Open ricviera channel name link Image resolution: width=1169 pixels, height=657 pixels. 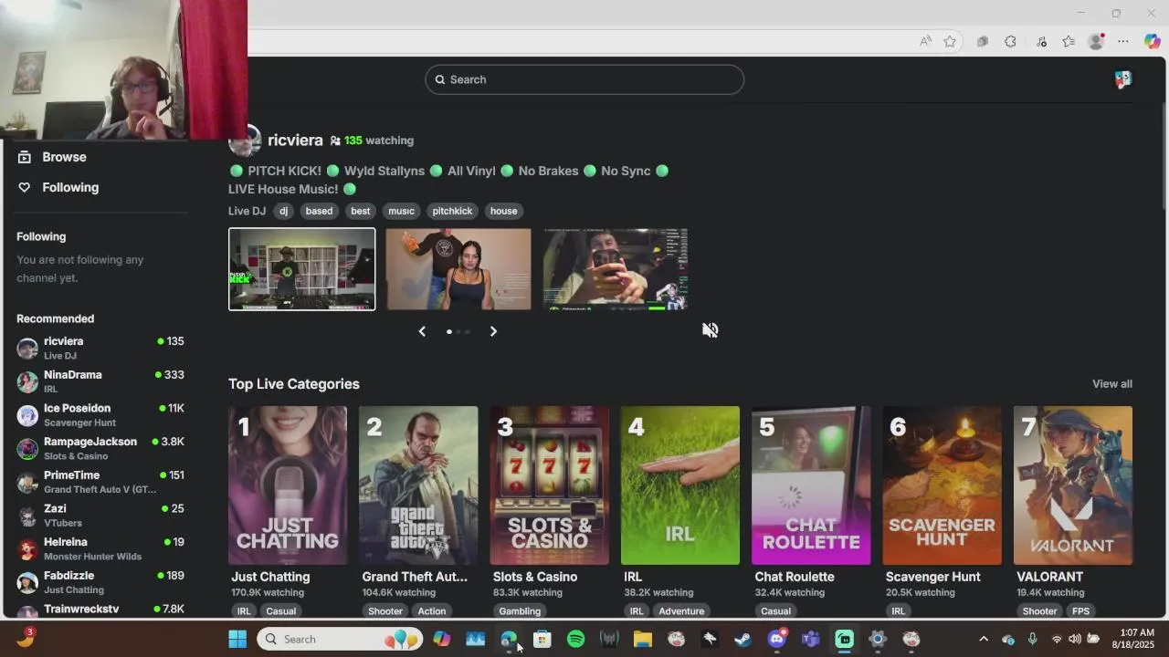point(295,140)
